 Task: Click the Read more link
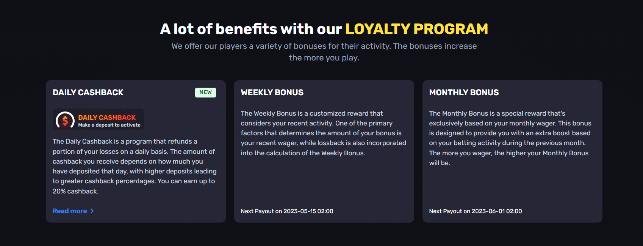click(x=70, y=211)
